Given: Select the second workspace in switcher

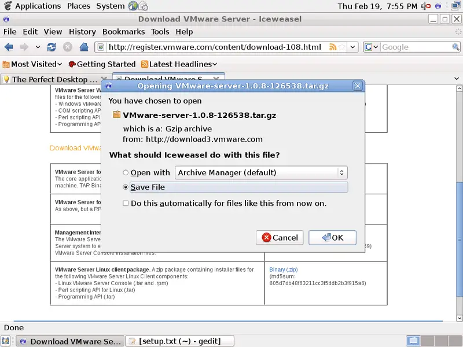Looking at the screenshot, I should [x=427, y=341].
